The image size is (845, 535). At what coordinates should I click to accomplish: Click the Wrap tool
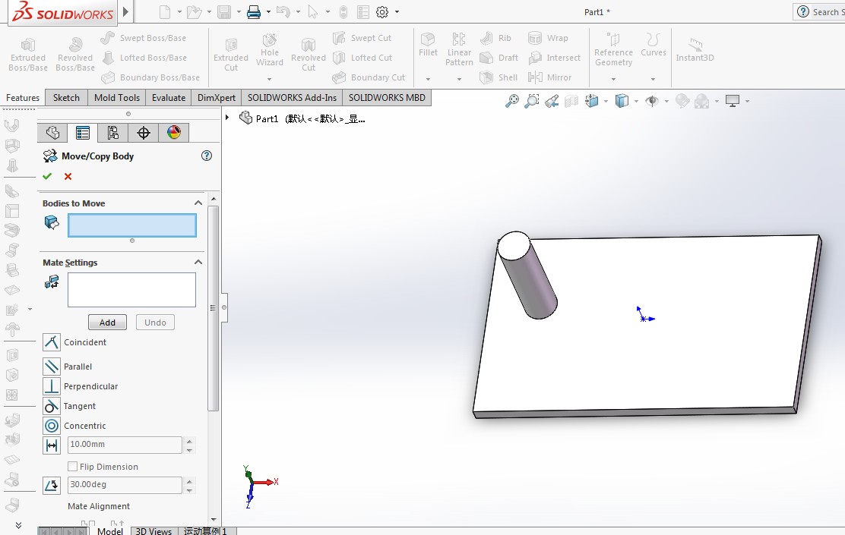coord(548,38)
